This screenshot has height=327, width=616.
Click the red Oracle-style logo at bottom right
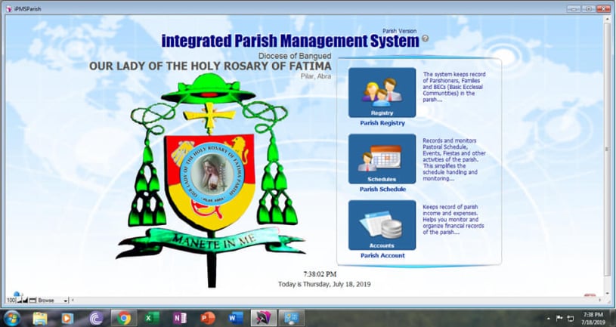click(x=590, y=295)
